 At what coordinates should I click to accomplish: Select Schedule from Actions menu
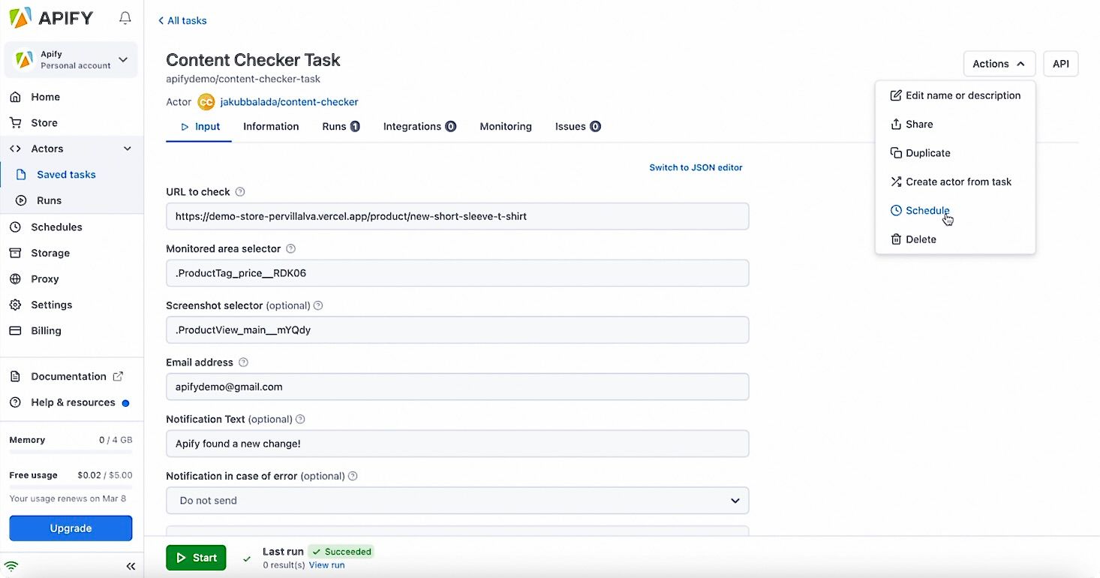coord(955,210)
